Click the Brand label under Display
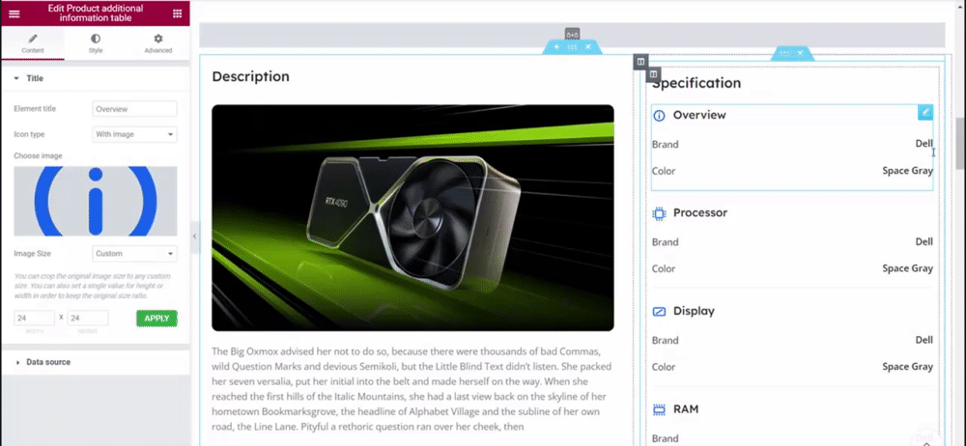Viewport: 966px width, 446px height. coord(666,341)
